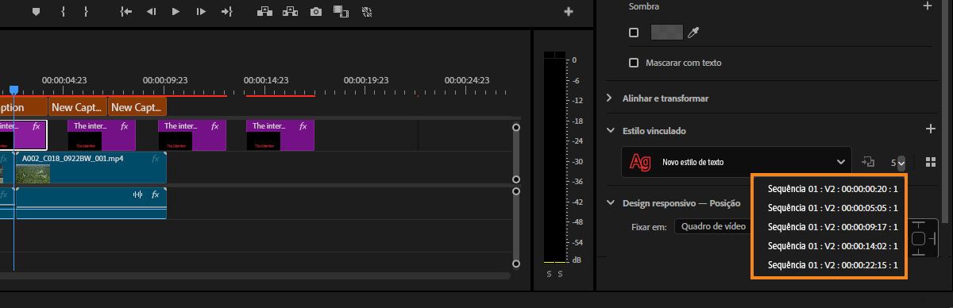Image resolution: width=953 pixels, height=308 pixels.
Task: Select the audio clip below the video
Action: coord(91,203)
